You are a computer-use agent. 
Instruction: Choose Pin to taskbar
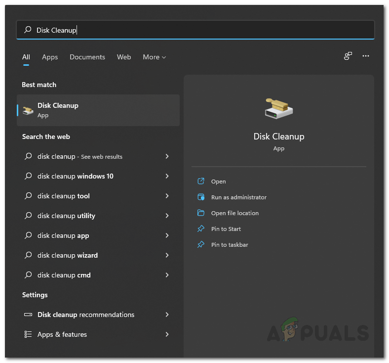click(x=230, y=245)
